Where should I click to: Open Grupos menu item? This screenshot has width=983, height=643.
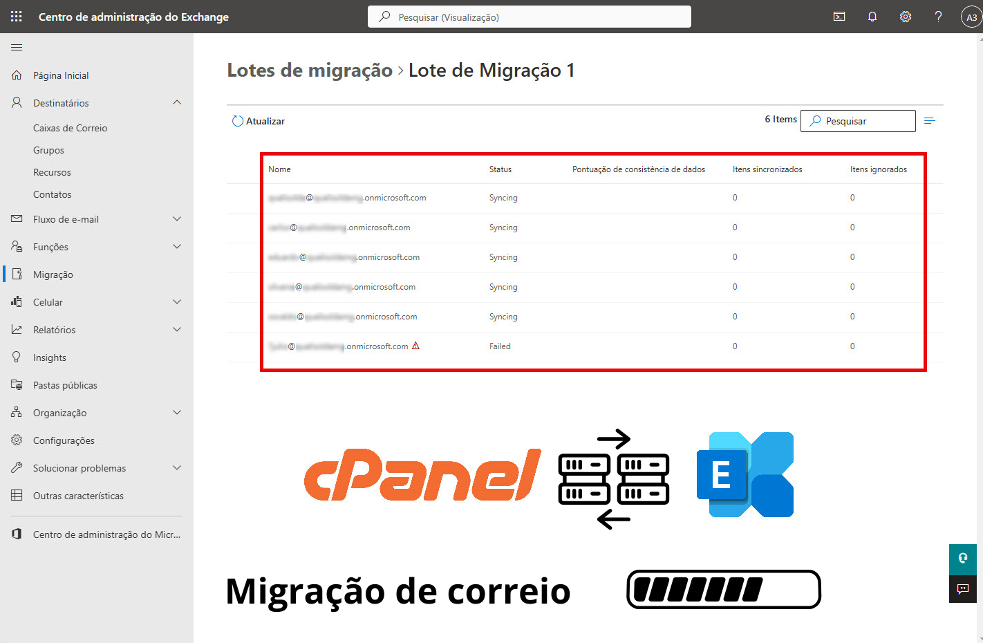click(48, 150)
